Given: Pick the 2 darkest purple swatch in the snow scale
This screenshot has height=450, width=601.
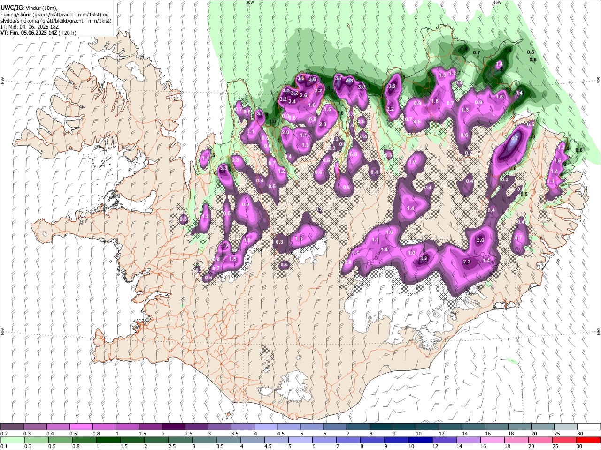Looking at the screenshot, I should tap(173, 427).
